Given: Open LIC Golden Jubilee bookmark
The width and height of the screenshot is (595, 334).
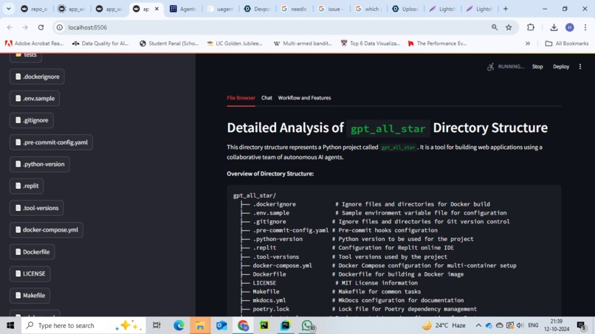Looking at the screenshot, I should (235, 44).
